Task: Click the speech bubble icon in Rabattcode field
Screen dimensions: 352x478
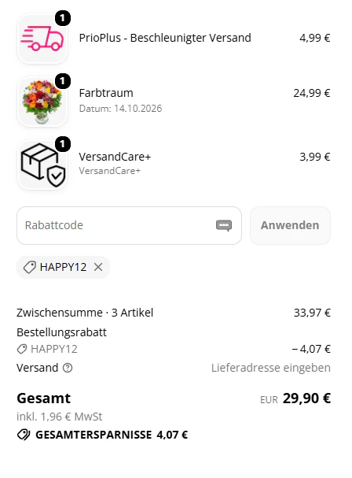Action: tap(224, 225)
